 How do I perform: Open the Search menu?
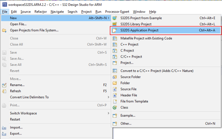click(x=72, y=12)
